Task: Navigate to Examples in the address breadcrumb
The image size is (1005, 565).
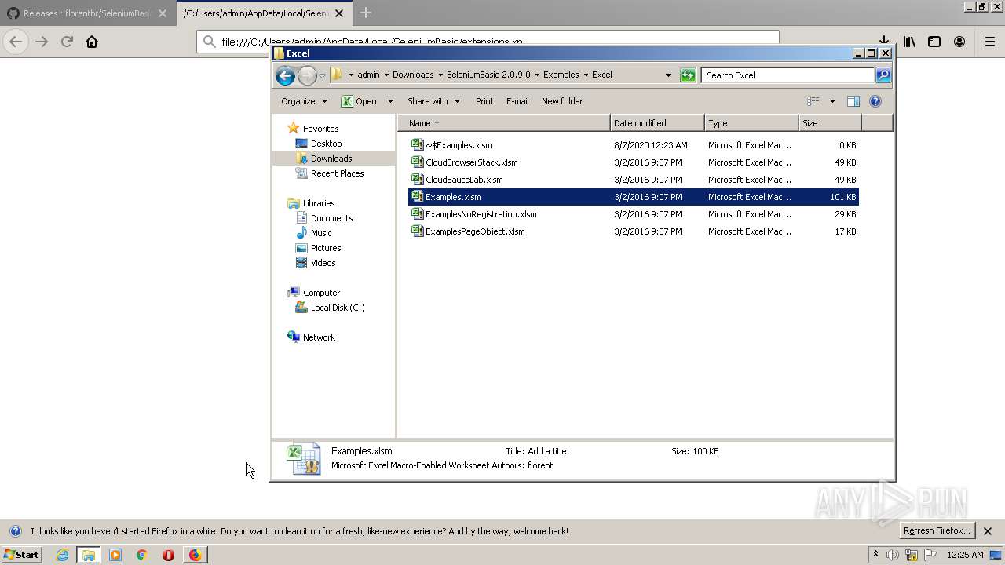Action: tap(561, 75)
